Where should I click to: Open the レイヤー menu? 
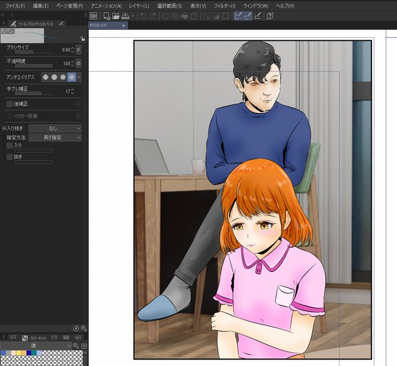139,6
